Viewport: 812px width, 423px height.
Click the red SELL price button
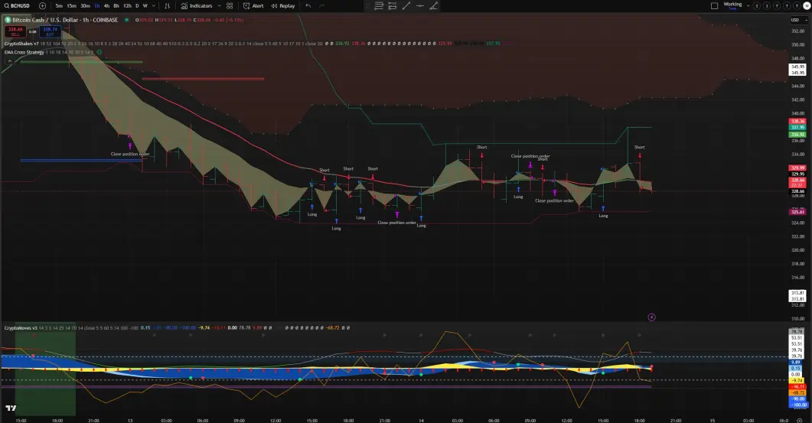15,31
